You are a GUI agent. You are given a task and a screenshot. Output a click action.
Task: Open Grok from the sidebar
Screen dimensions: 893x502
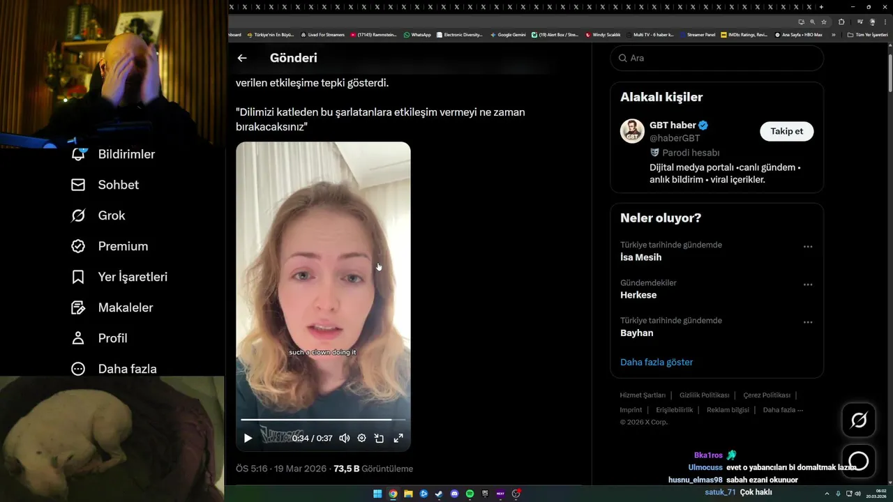pyautogui.click(x=98, y=215)
